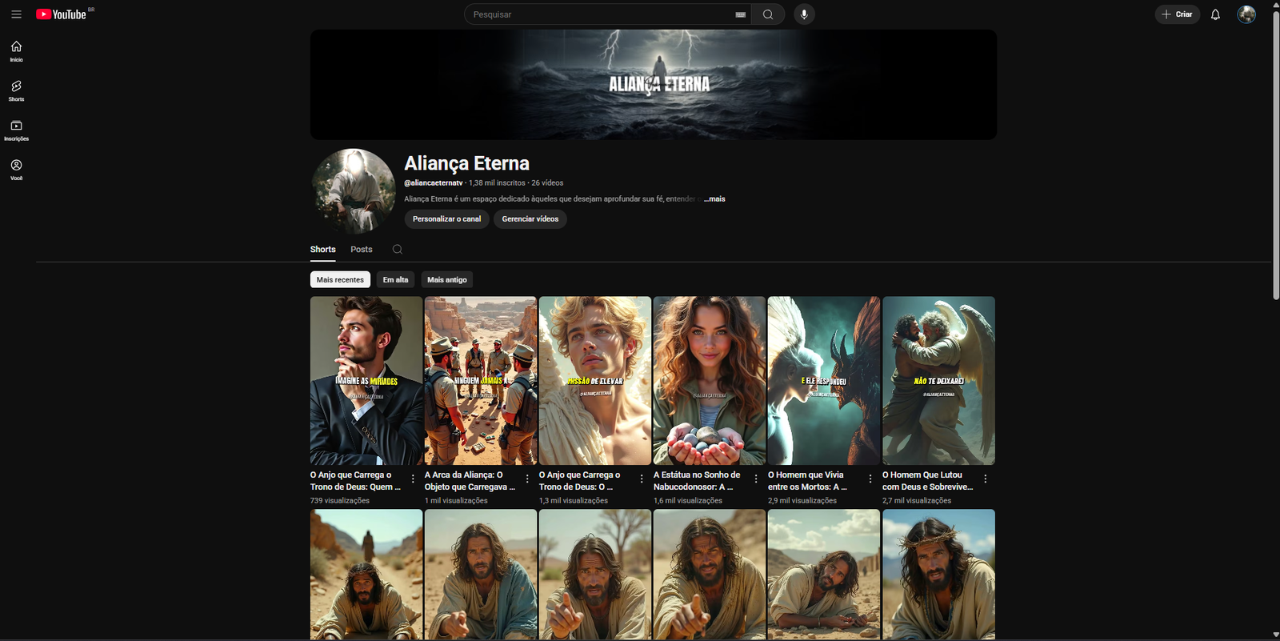Switch to the Shorts tab
Screen dimensions: 1280x641
point(323,250)
